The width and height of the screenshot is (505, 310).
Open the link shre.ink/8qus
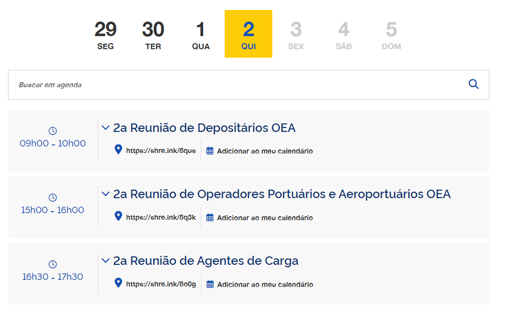161,150
